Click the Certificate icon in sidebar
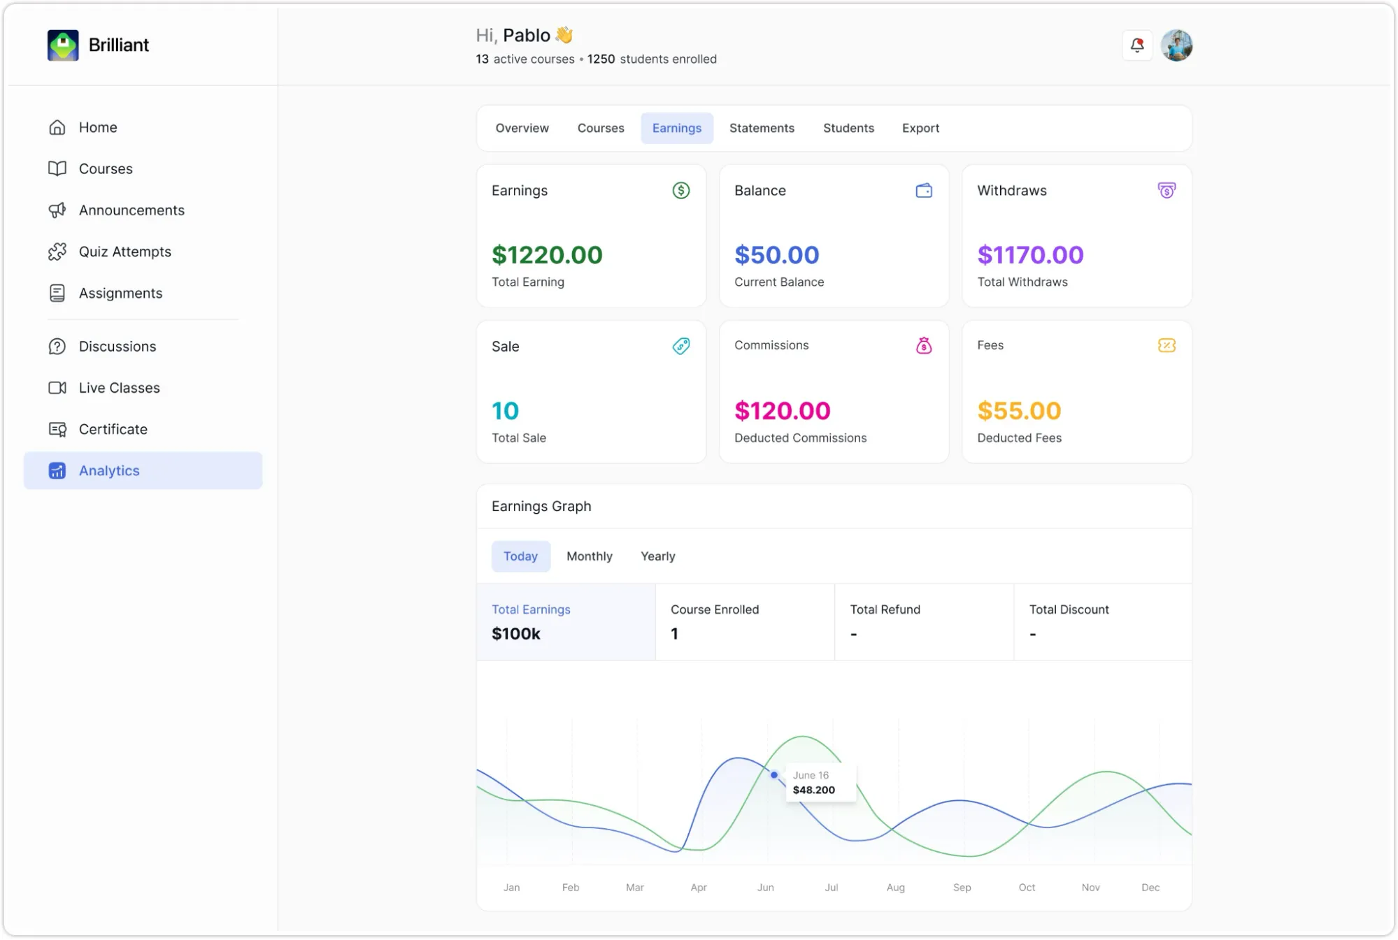The height and width of the screenshot is (940, 1398). [57, 429]
